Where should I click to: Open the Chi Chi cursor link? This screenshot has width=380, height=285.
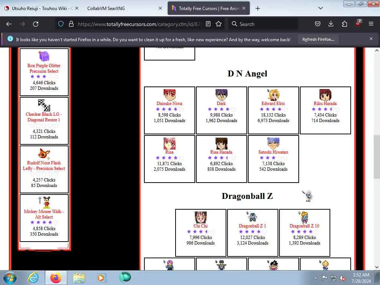[x=200, y=226]
